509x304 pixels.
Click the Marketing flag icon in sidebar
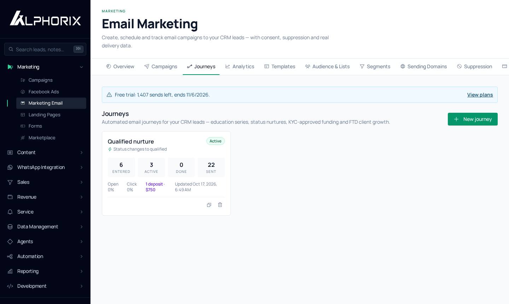tap(10, 67)
